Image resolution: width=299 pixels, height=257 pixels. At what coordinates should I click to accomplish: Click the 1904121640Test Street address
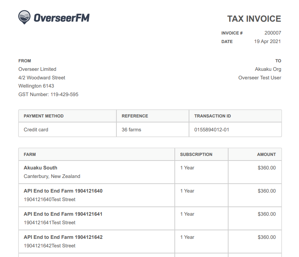49,199
